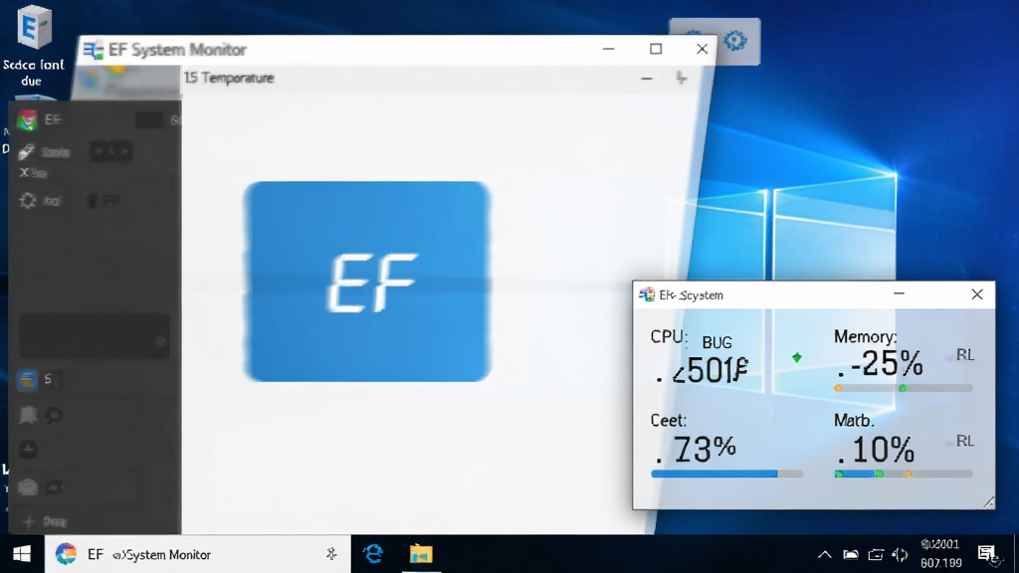
Task: Click the RL label beside Marb.
Action: [965, 442]
